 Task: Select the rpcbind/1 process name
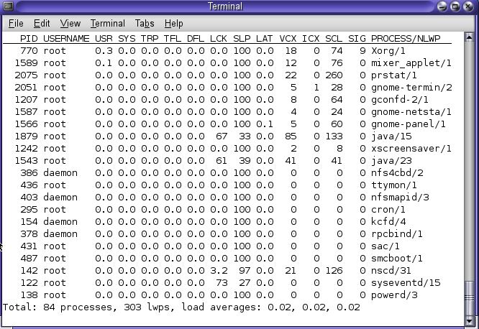pos(397,233)
